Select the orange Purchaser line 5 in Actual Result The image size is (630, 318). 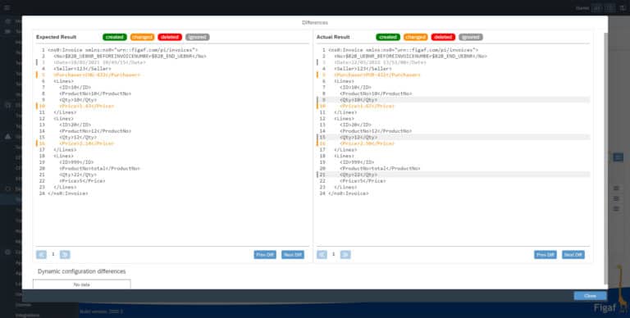point(377,75)
